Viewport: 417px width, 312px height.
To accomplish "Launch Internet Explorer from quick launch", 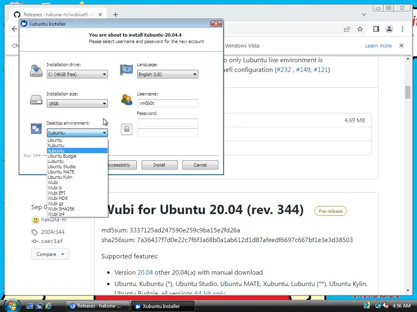I will click(48, 306).
